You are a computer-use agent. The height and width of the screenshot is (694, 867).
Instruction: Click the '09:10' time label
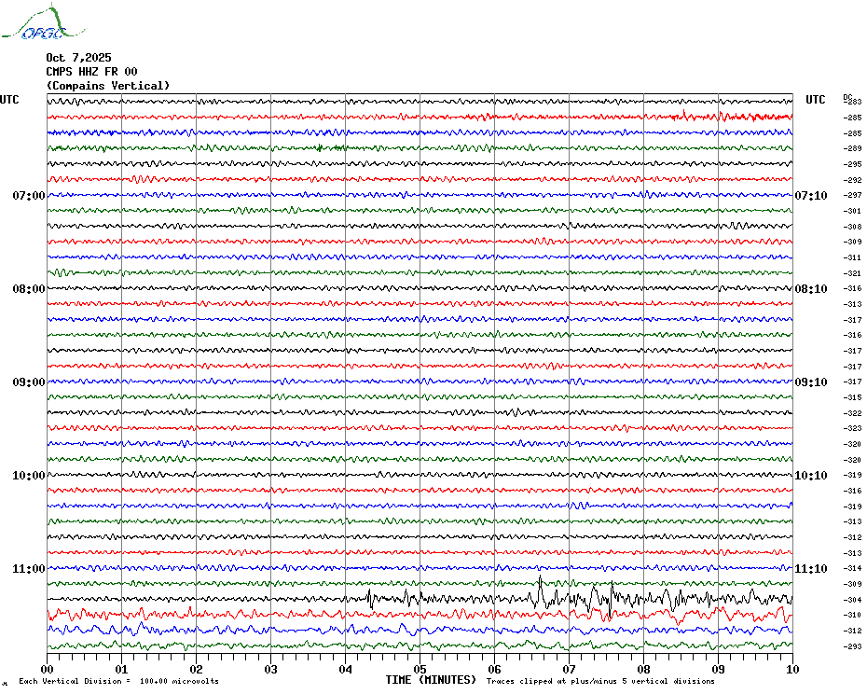pyautogui.click(x=811, y=382)
